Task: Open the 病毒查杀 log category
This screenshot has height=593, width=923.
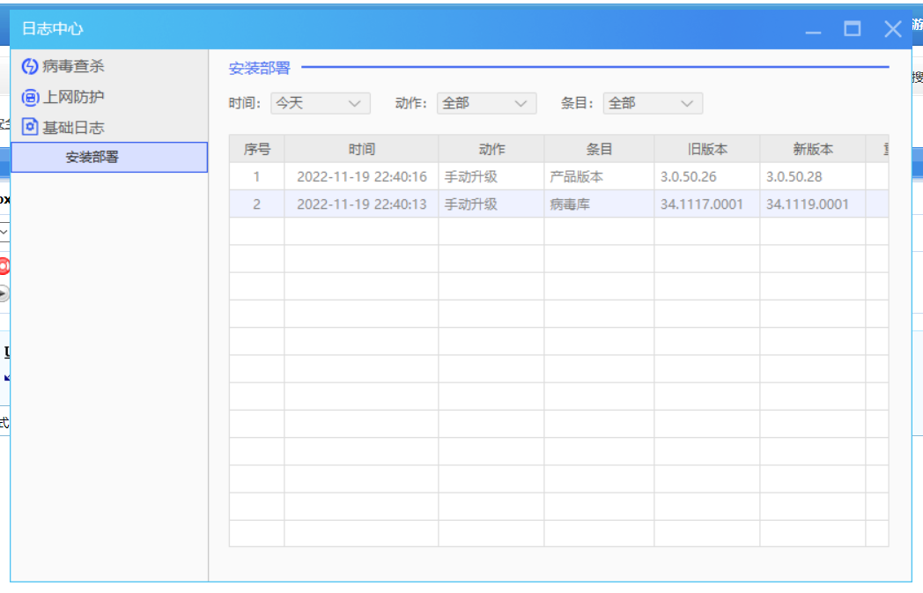Action: (73, 67)
